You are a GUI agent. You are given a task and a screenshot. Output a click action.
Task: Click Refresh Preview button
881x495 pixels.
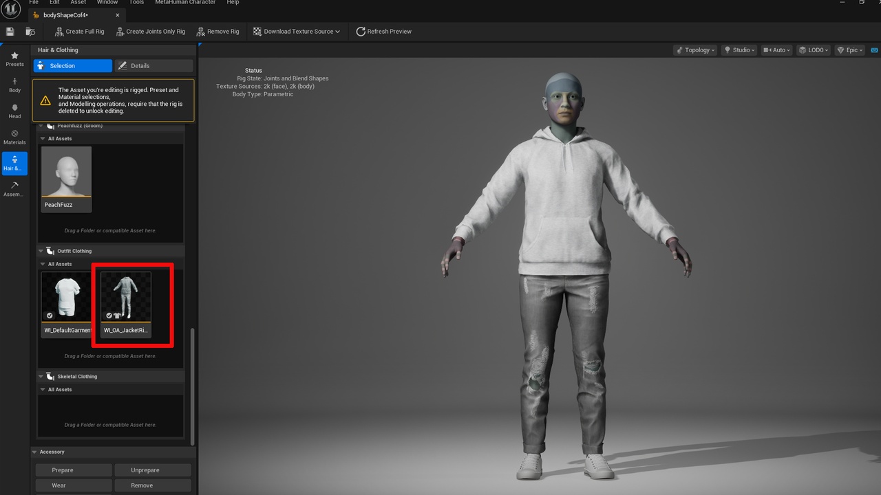click(384, 32)
